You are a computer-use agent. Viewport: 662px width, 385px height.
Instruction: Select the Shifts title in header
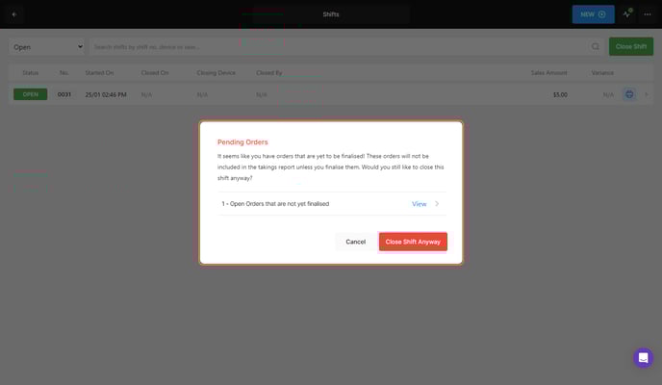tap(330, 14)
